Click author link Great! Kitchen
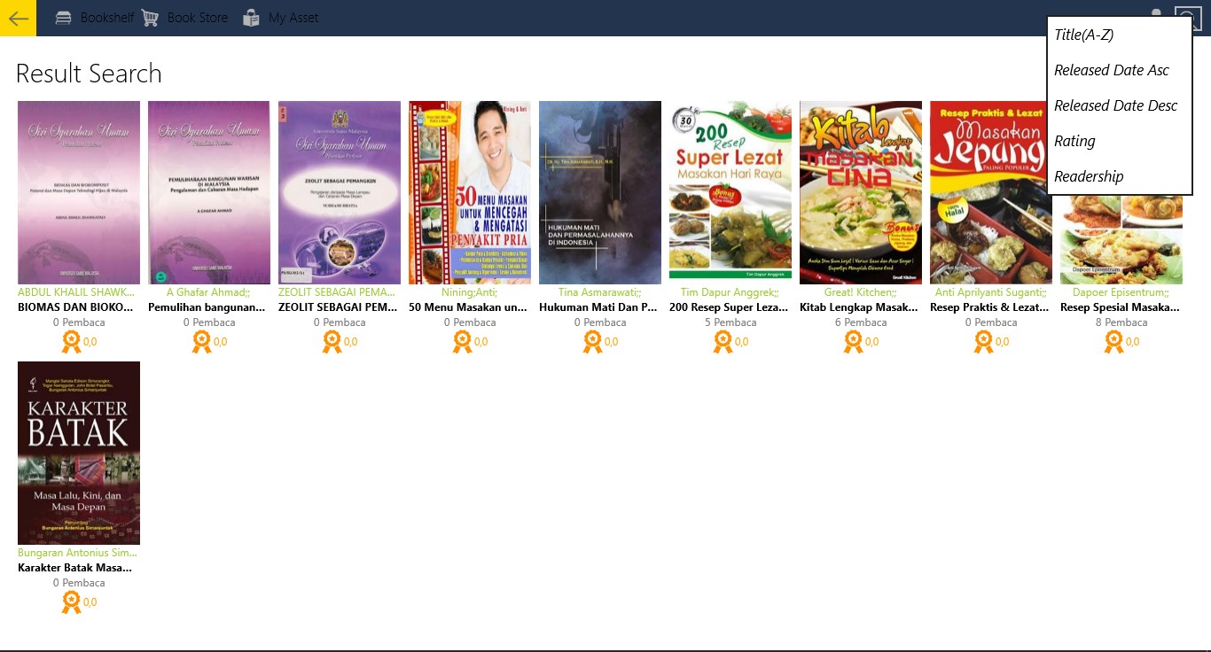This screenshot has height=652, width=1211. (x=861, y=292)
